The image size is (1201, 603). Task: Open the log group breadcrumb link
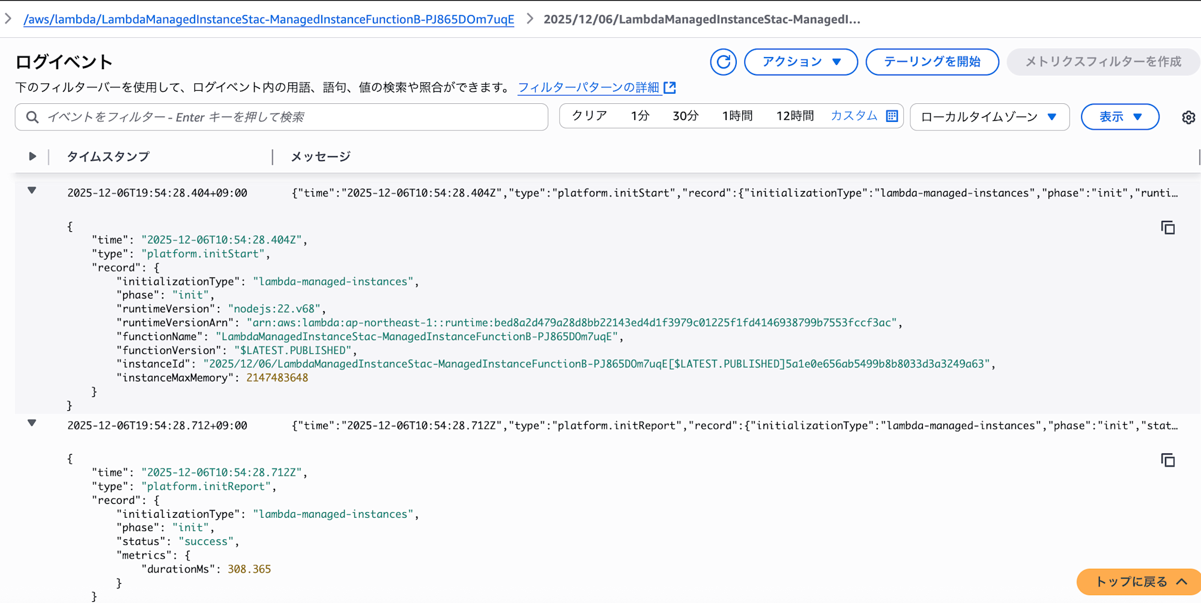[269, 19]
